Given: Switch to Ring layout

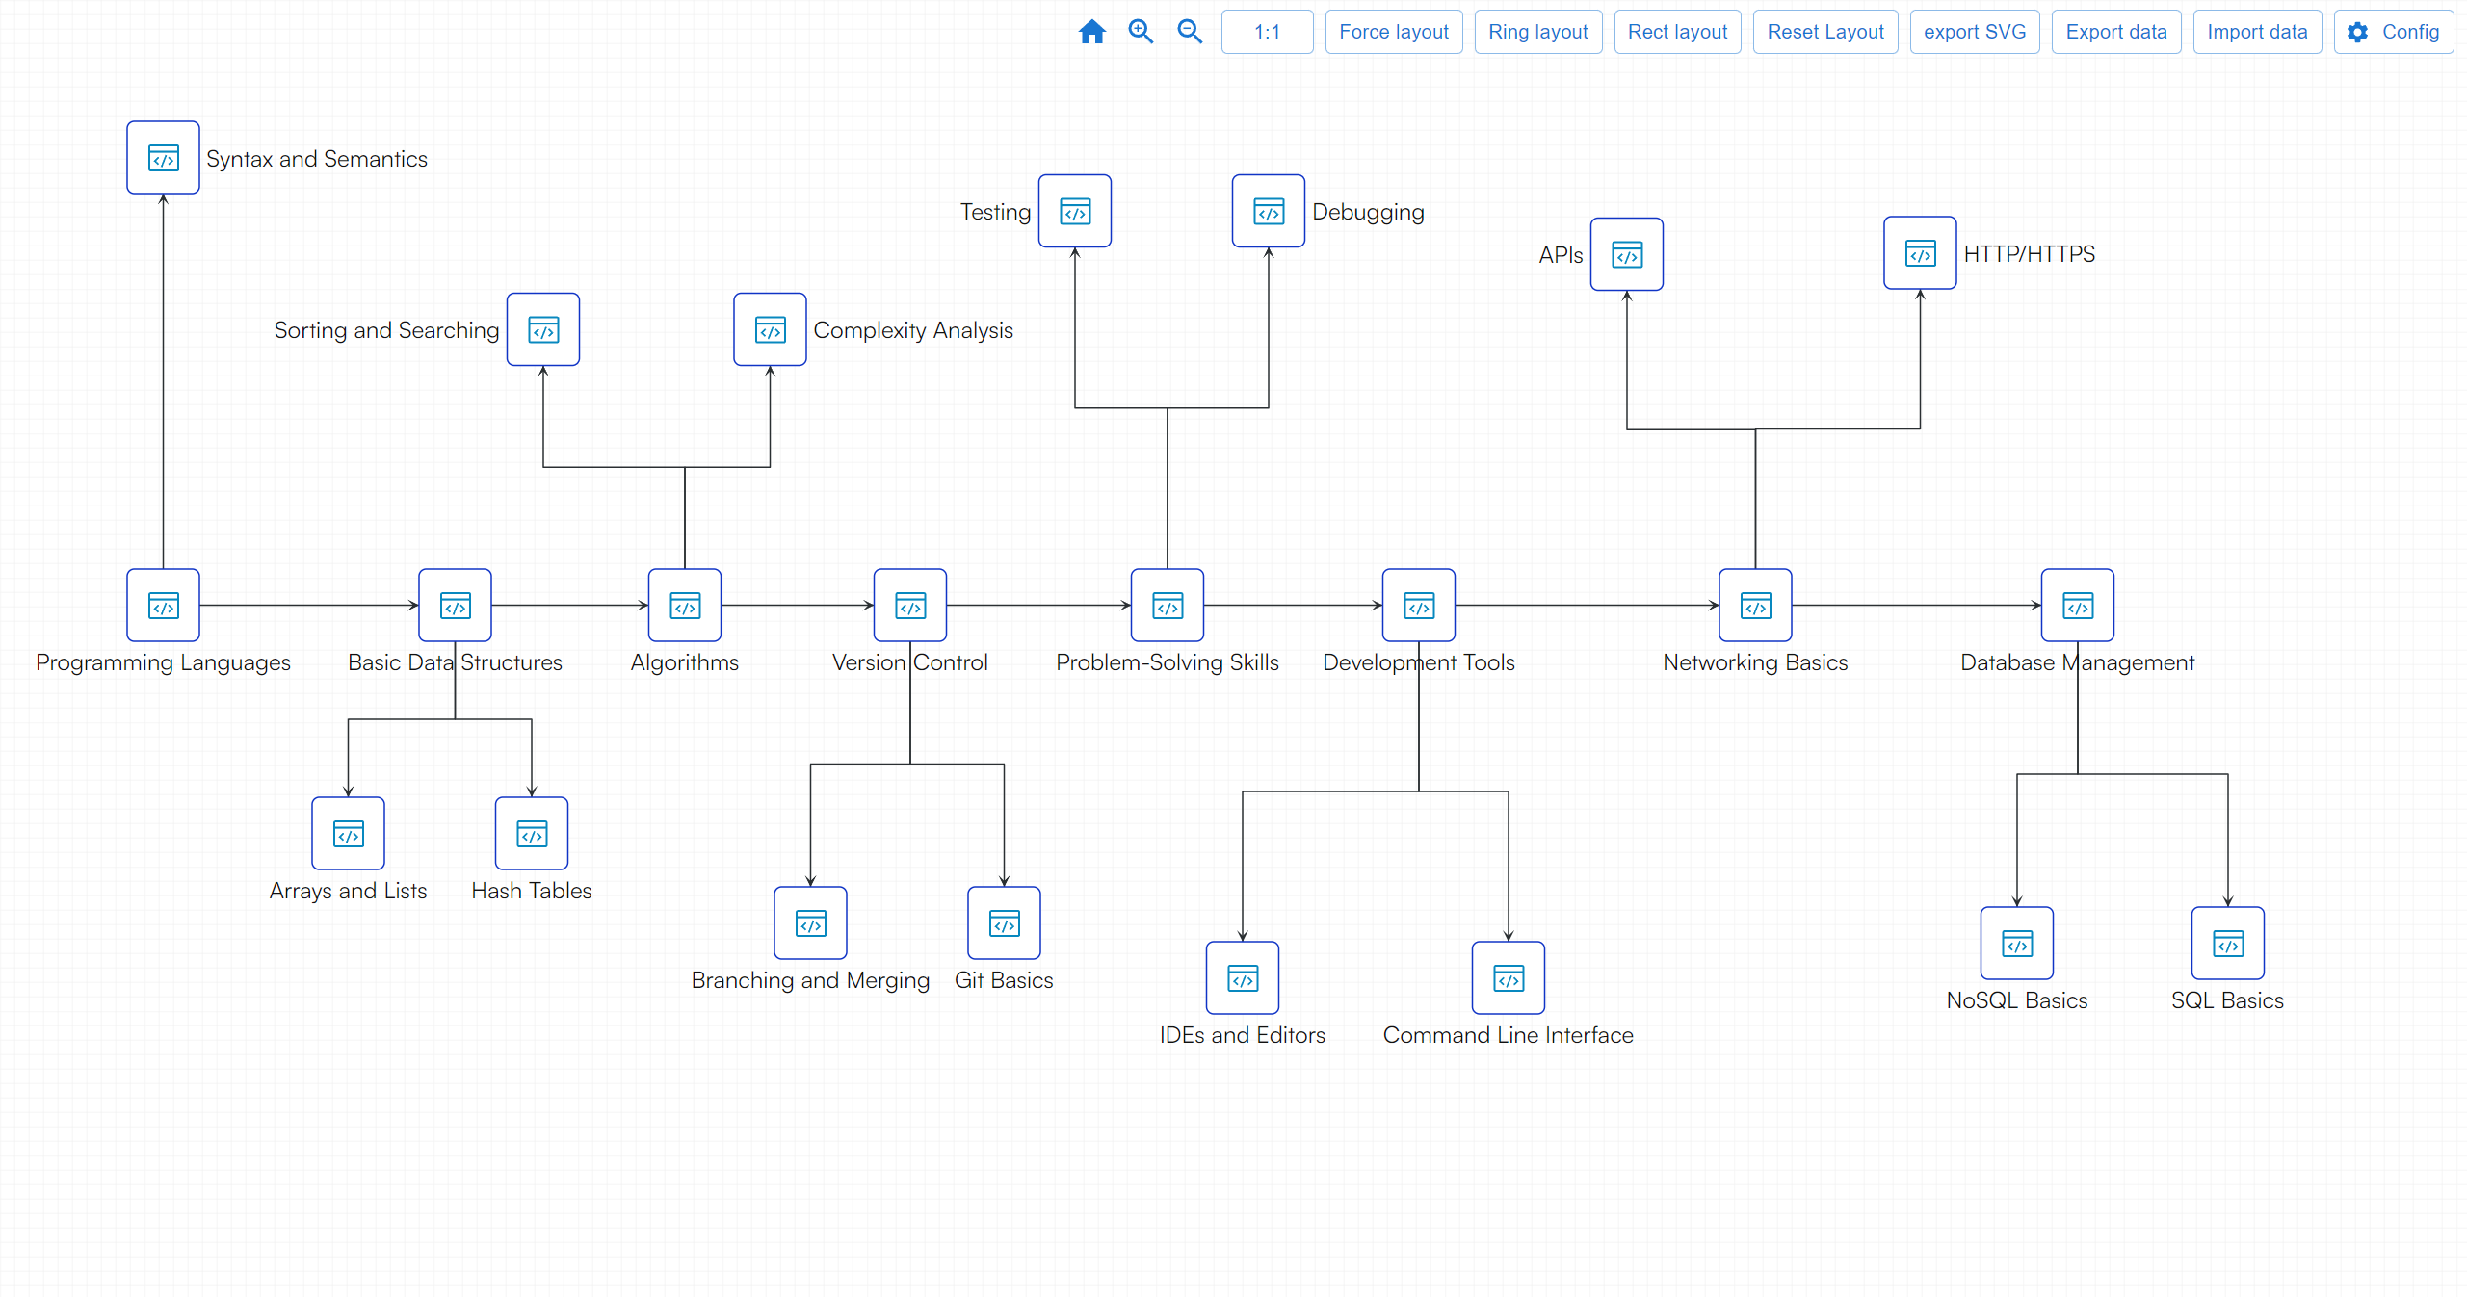Looking at the screenshot, I should [x=1537, y=32].
